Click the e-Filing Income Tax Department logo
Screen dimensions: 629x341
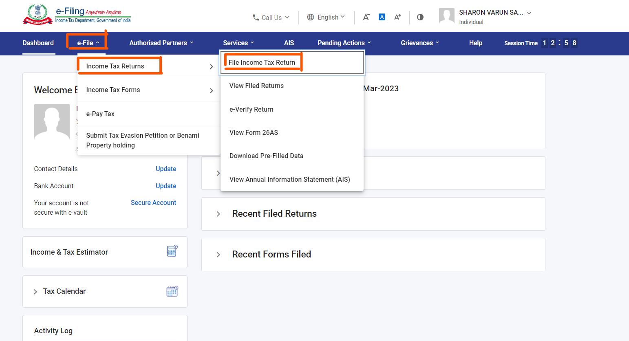77,14
